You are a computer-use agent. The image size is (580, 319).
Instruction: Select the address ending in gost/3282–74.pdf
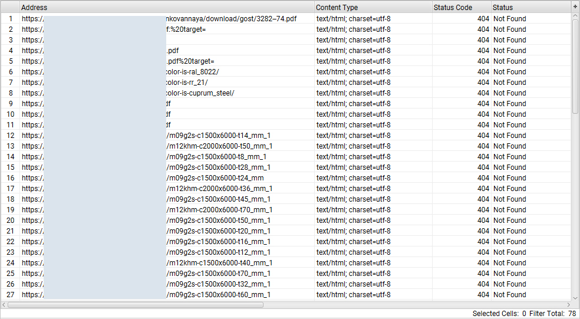coord(231,19)
